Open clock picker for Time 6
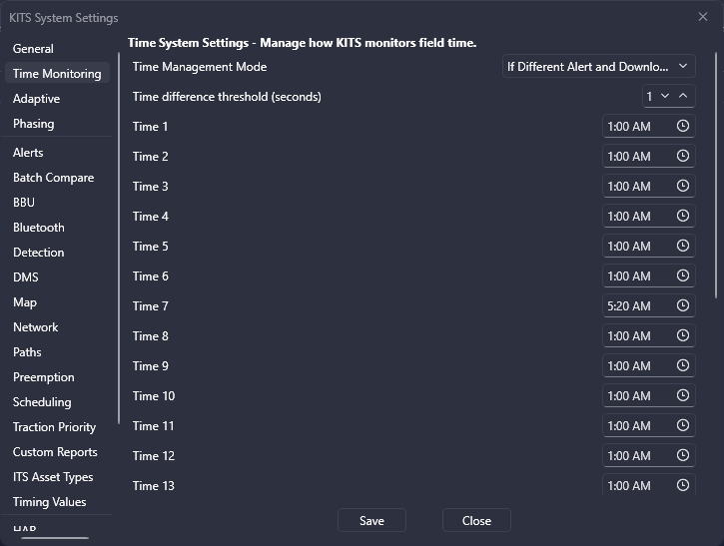This screenshot has height=546, width=724. click(682, 276)
